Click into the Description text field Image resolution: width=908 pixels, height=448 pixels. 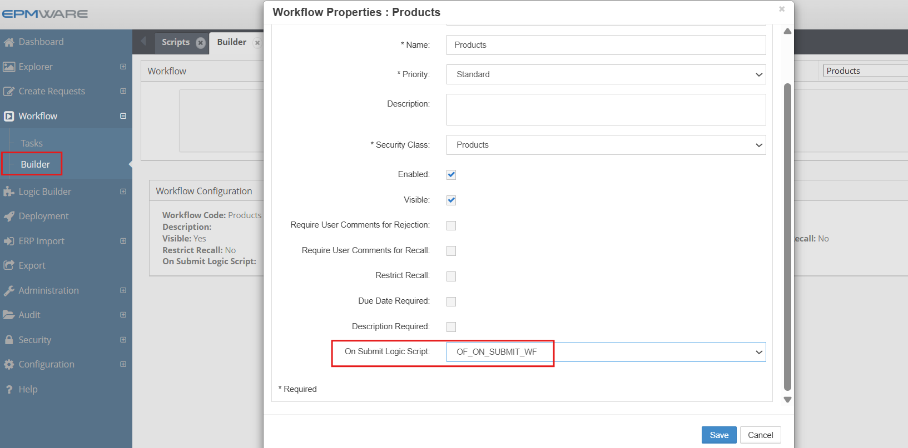coord(606,109)
